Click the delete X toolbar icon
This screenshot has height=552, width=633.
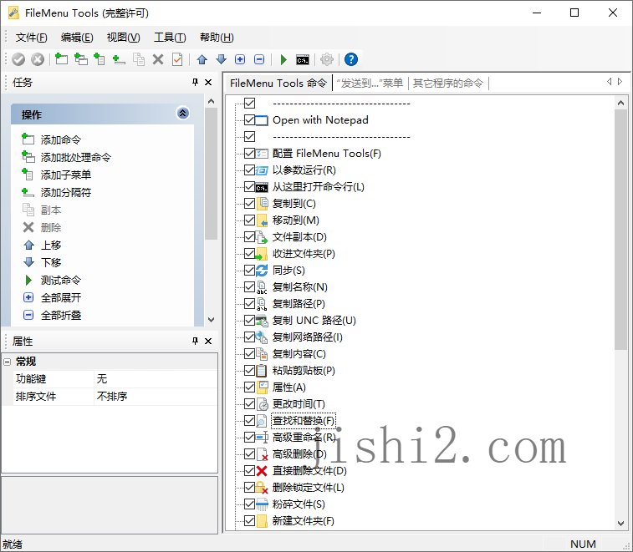(158, 59)
